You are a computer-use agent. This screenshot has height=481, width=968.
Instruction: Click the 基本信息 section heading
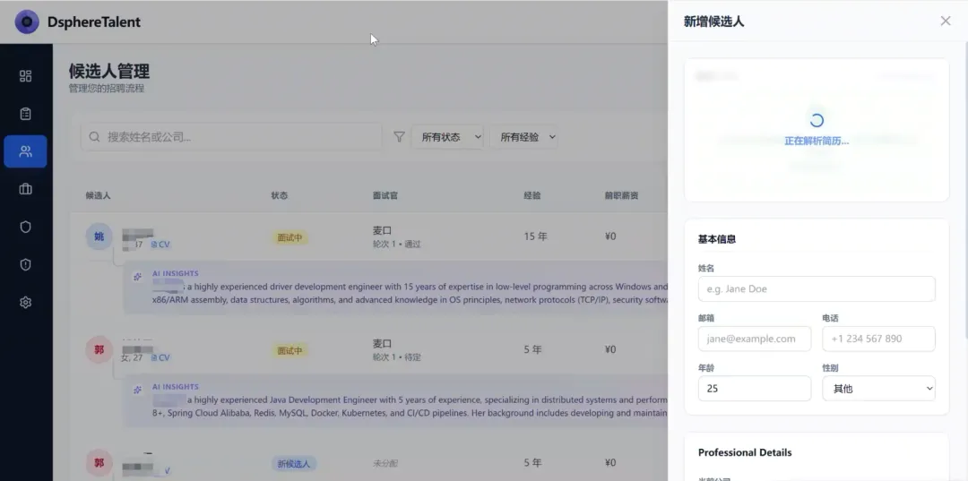coord(717,239)
